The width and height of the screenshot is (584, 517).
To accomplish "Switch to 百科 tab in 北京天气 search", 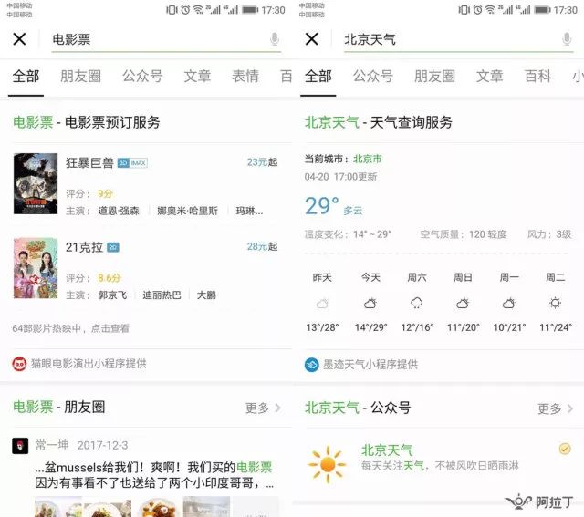I will point(537,77).
